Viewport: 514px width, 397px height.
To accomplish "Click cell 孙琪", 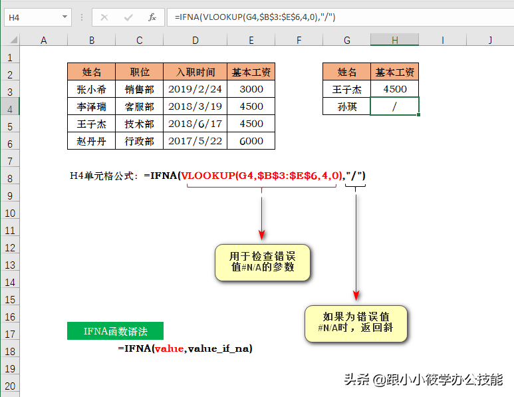I will click(347, 106).
